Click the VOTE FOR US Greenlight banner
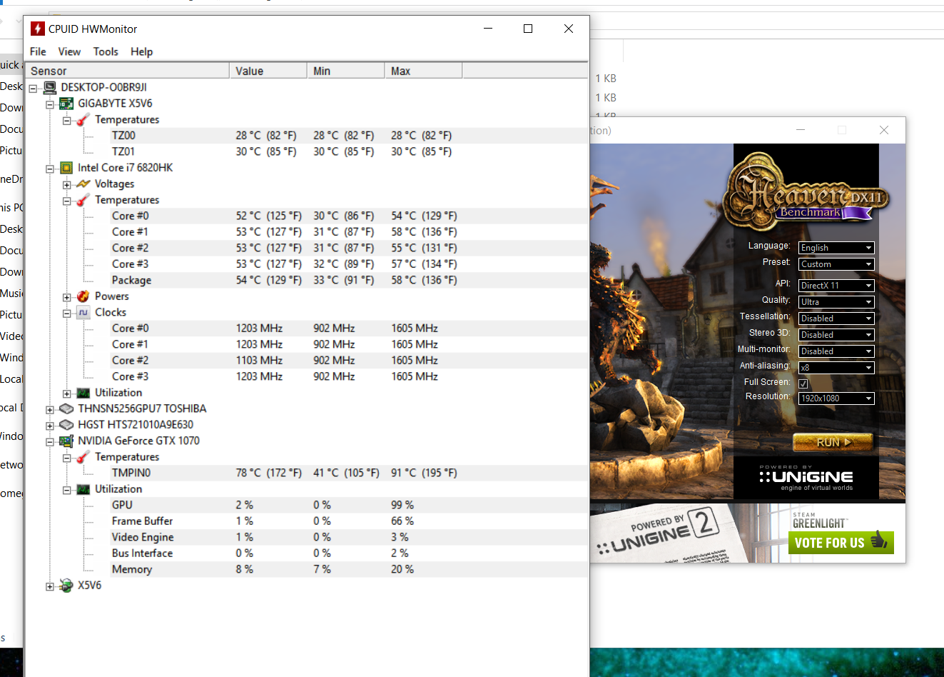 coord(841,542)
